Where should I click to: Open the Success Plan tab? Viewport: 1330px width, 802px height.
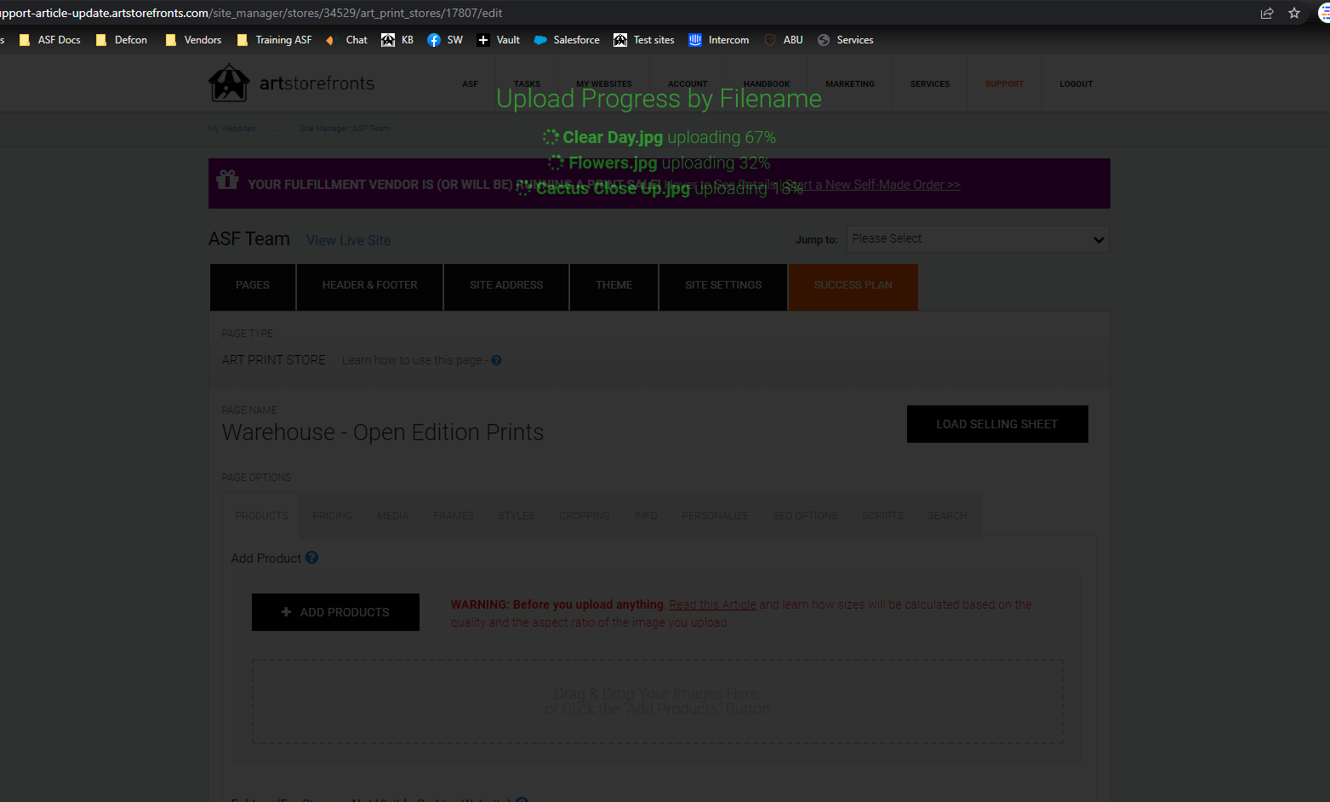(853, 286)
